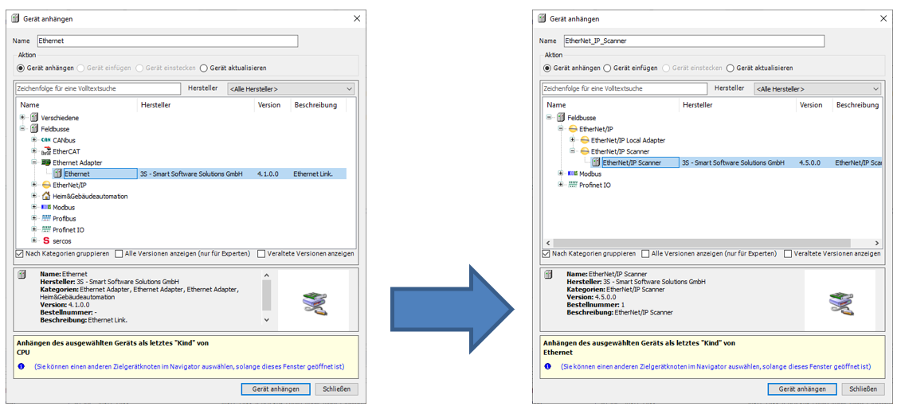Screen dimensions: 897x410
Task: Click the Verschiedene category icon
Action: (34, 118)
